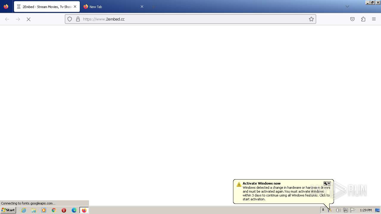Go forward to next page
This screenshot has height=214, width=381.
pos(18,19)
